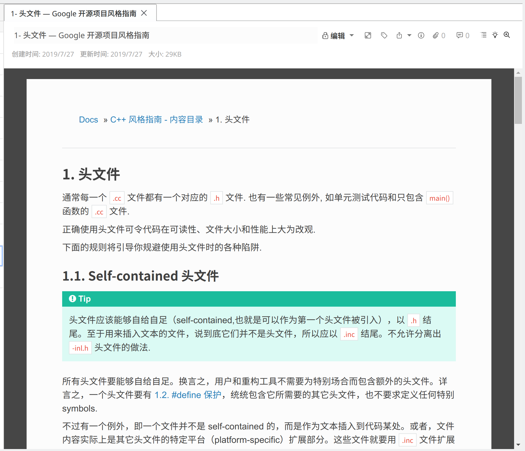Click the 创建时间: 2019/7/27 label
This screenshot has width=525, height=451.
(43, 54)
